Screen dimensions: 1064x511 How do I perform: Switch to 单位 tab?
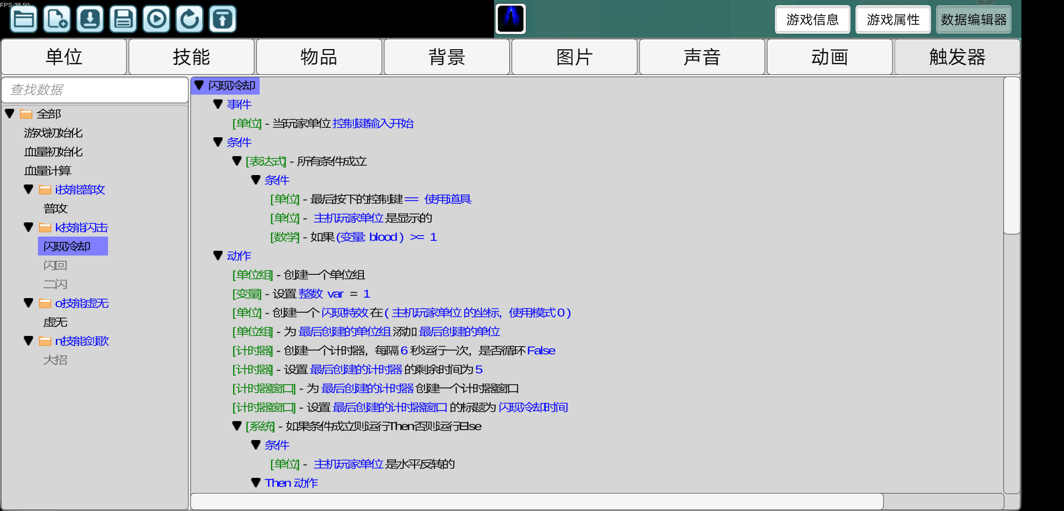(x=64, y=57)
